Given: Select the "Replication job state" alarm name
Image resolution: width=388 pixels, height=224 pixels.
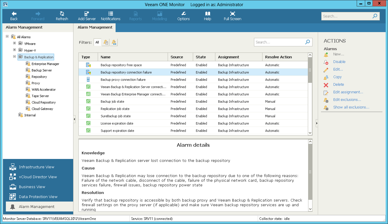Looking at the screenshot, I should (115, 109).
